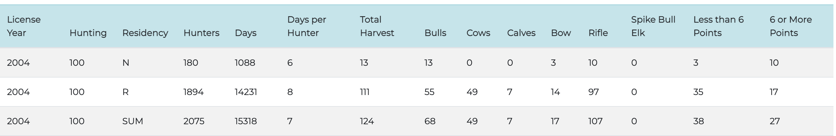Click the Days column header
This screenshot has width=836, height=136.
tap(246, 33)
